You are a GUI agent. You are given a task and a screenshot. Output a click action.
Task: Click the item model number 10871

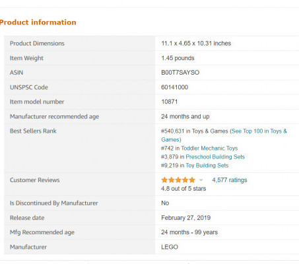pos(170,102)
